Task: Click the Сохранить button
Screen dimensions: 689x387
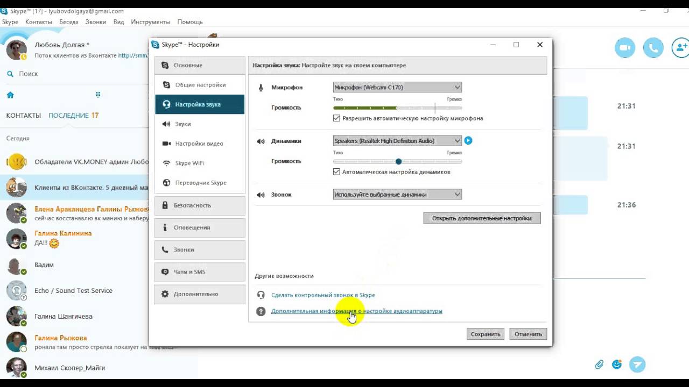Action: click(x=486, y=334)
